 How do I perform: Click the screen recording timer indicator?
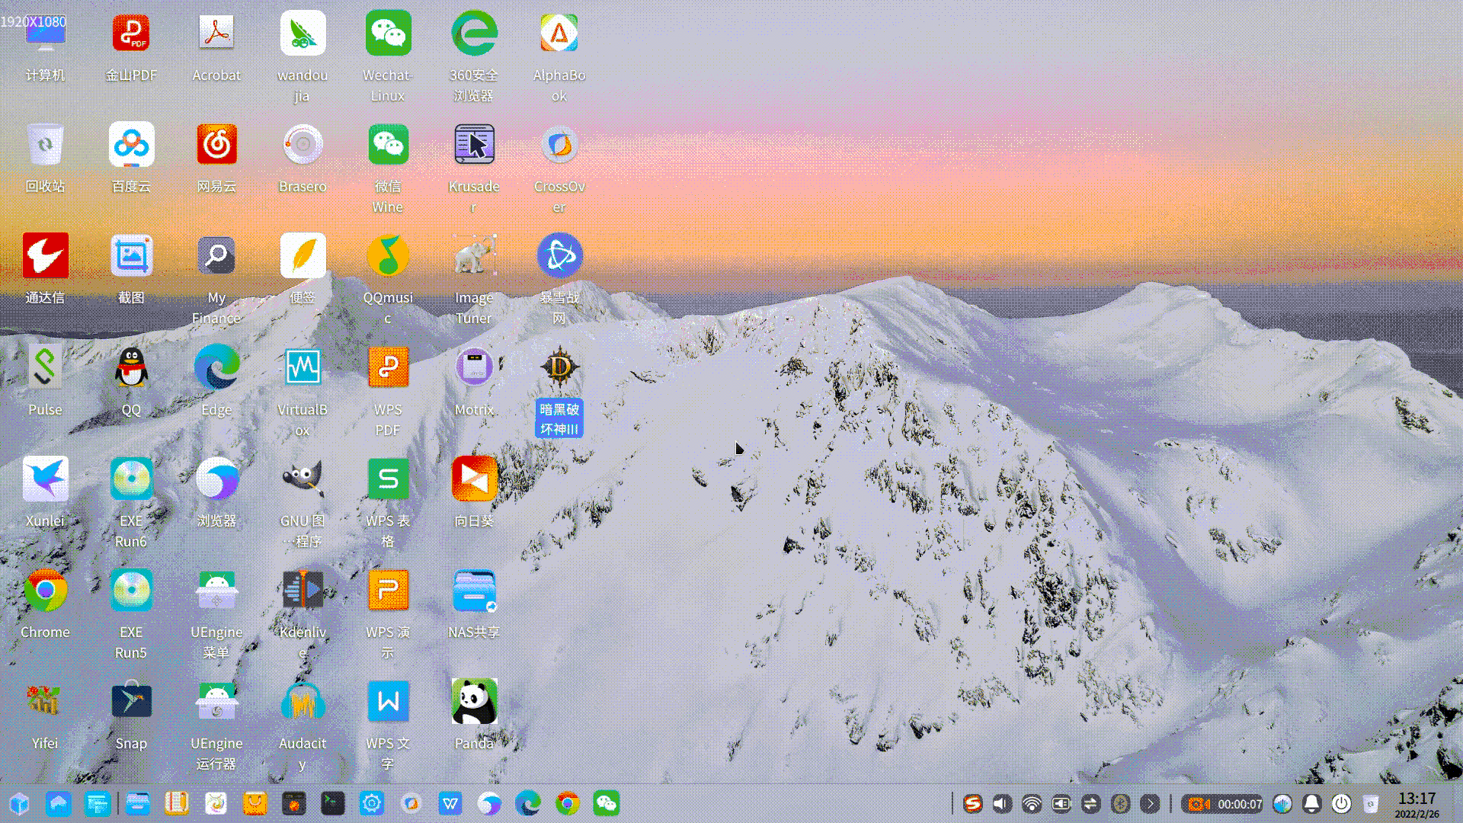[x=1223, y=804]
